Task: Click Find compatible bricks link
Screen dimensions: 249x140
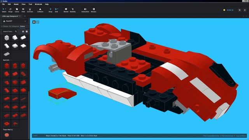Action: [x=211, y=136]
